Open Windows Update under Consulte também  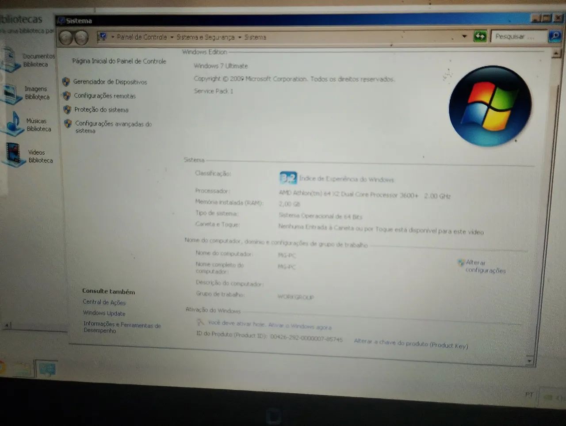[104, 313]
